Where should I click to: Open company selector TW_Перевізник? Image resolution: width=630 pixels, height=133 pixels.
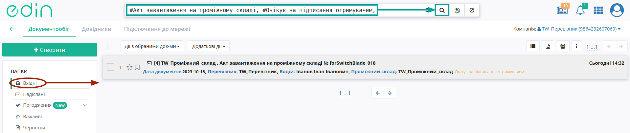pos(579,29)
